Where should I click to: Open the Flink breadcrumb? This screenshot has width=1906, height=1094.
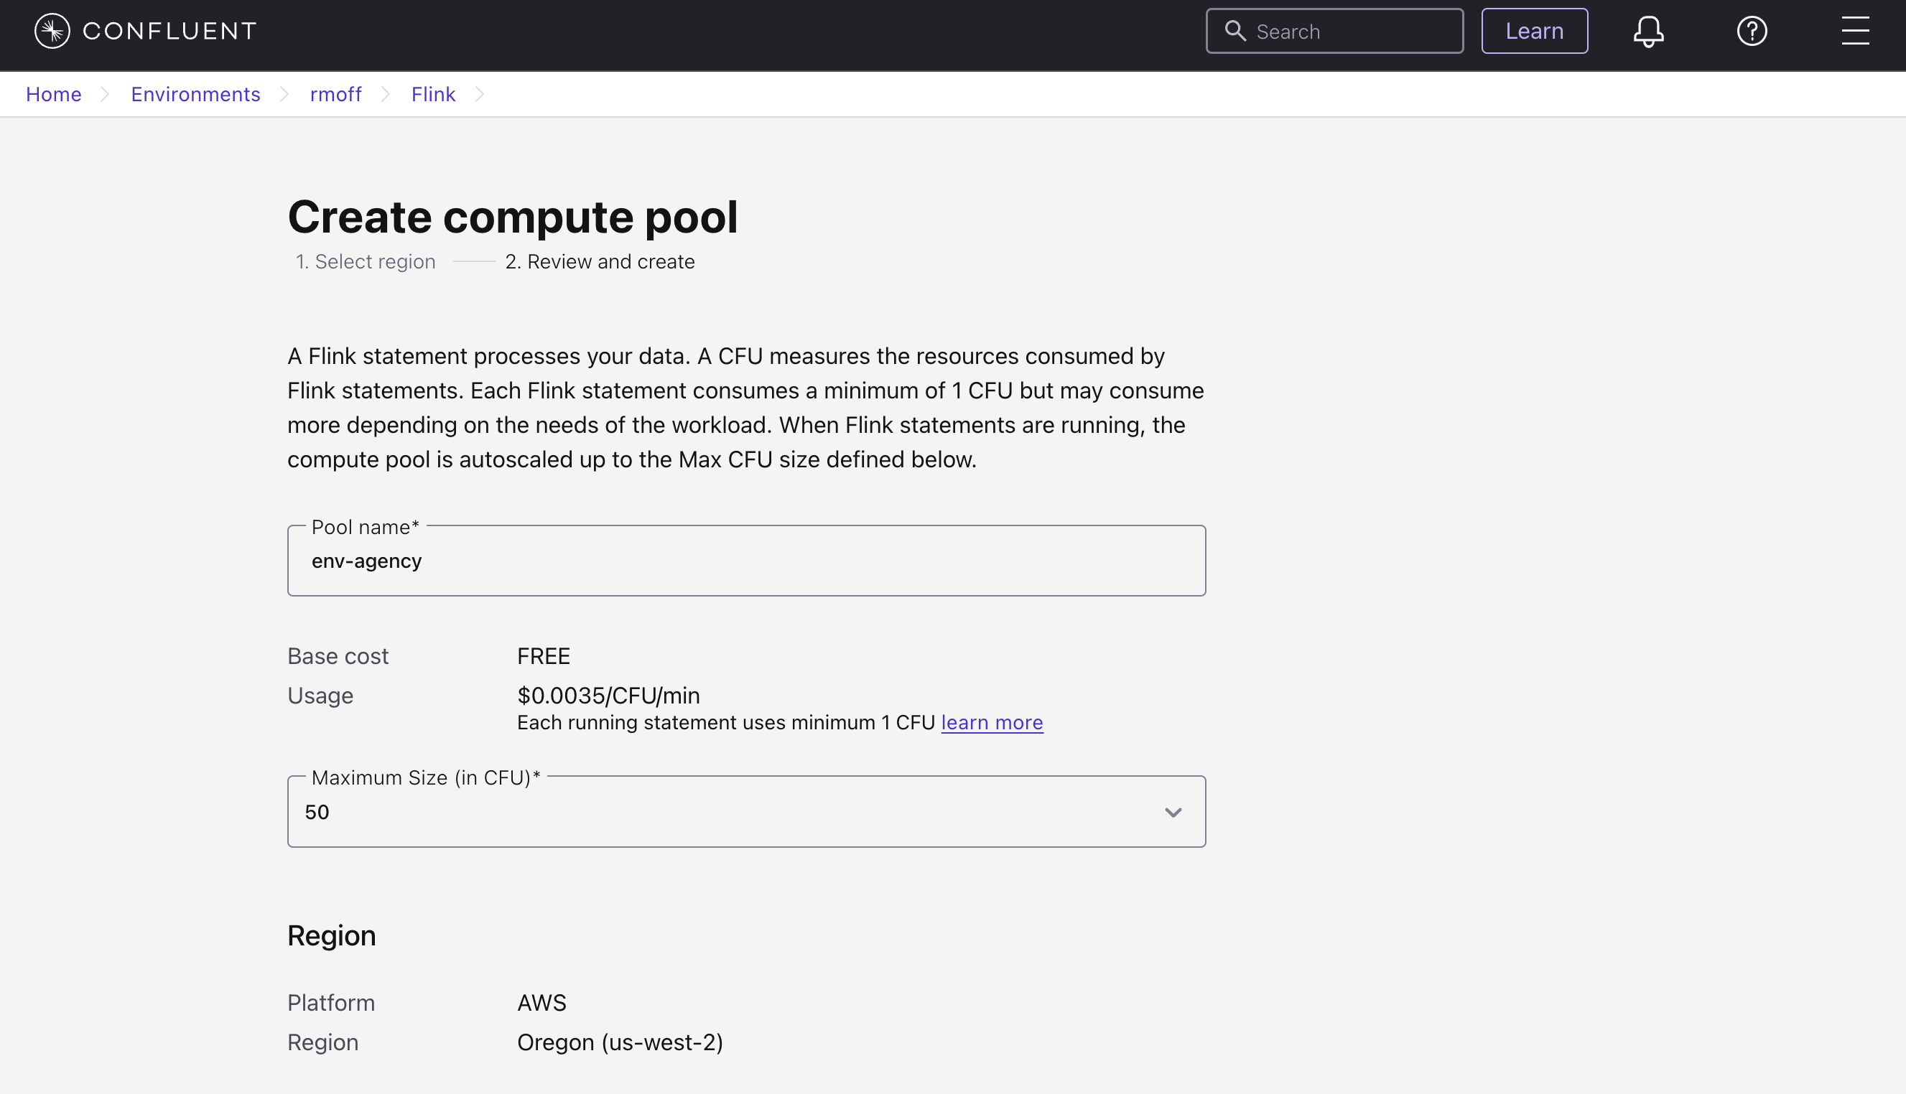[x=433, y=94]
